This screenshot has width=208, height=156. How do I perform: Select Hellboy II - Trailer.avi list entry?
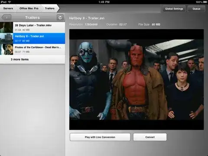pos(32,39)
